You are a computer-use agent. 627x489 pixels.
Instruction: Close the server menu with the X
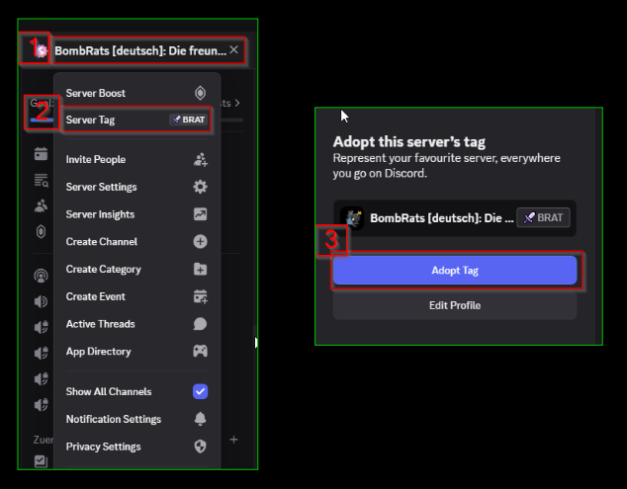point(234,50)
